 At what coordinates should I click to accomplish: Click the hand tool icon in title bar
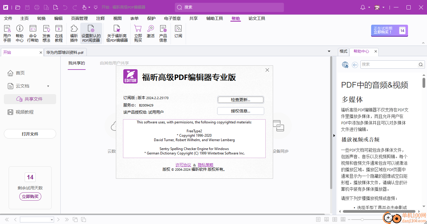pos(84,7)
